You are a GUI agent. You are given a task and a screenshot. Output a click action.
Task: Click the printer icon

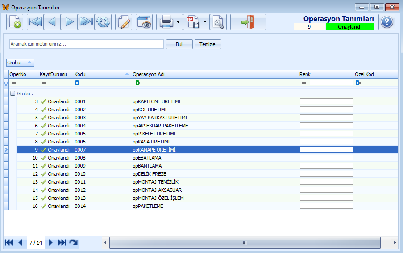point(166,22)
